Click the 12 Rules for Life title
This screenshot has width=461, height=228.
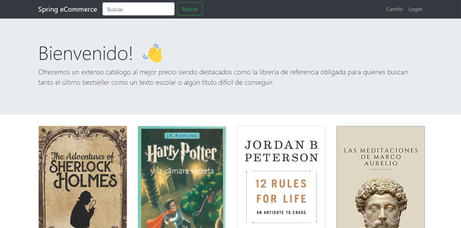pos(281,191)
